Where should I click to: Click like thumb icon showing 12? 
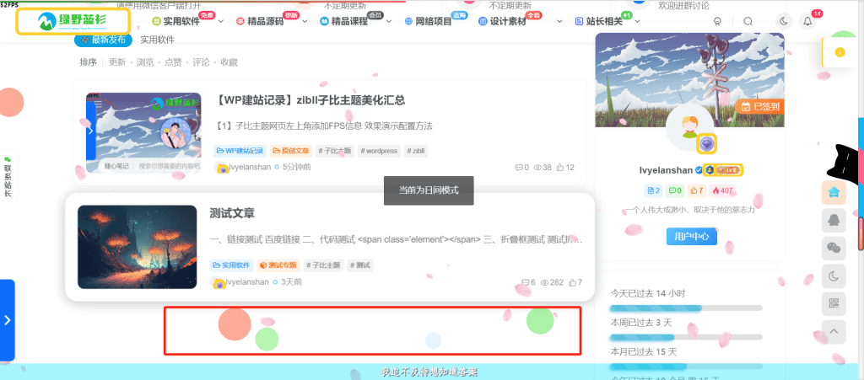tap(560, 167)
